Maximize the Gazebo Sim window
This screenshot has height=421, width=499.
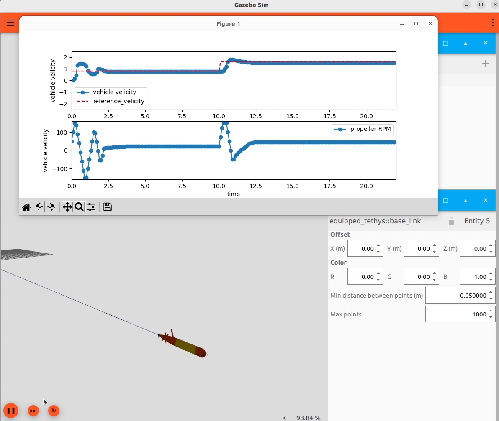tap(481, 5)
